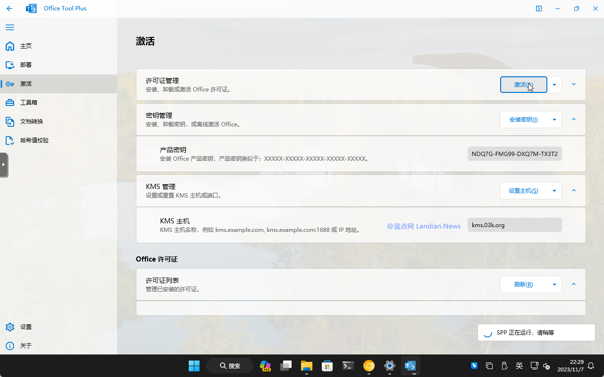Click the hamburger menu icon

(x=10, y=27)
